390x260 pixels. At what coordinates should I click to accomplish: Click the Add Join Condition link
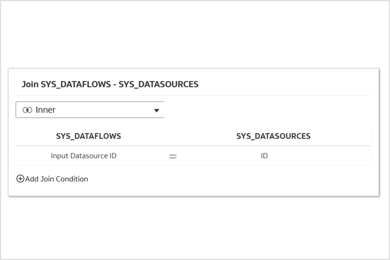56,179
